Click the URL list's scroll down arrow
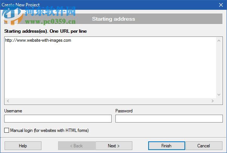Viewport: 227px width, 153px height. pos(219,95)
